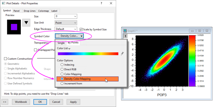Click the help question mark in Plot Details
Screen dimensions: 215x107
click(101, 3)
